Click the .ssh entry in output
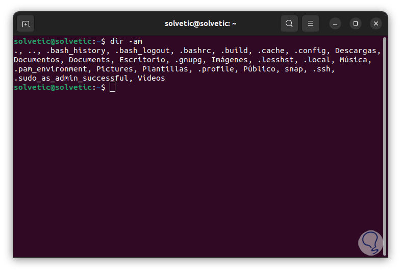 321,69
